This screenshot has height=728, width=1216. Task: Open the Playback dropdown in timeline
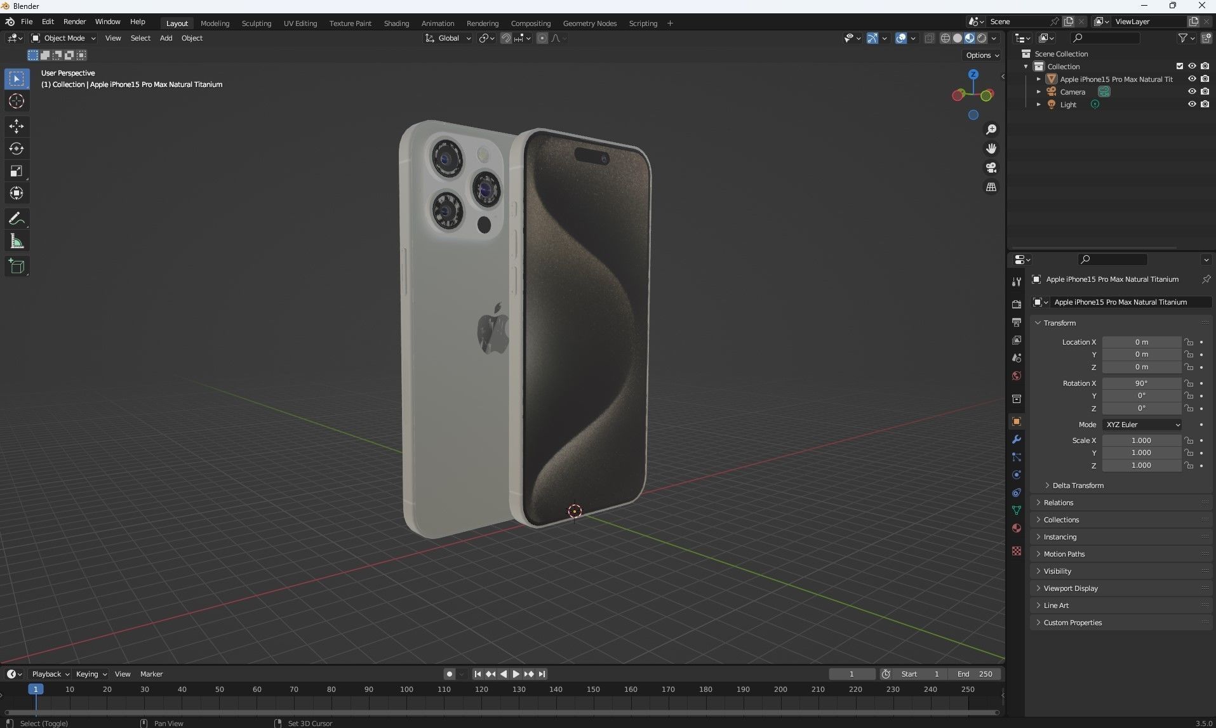[x=50, y=674]
